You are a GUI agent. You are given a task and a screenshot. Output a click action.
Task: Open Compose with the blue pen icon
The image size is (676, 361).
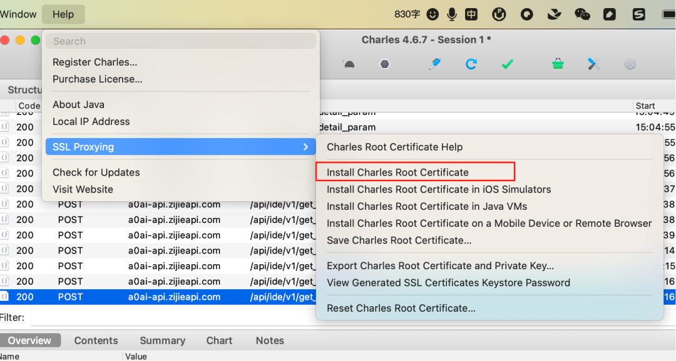[434, 64]
